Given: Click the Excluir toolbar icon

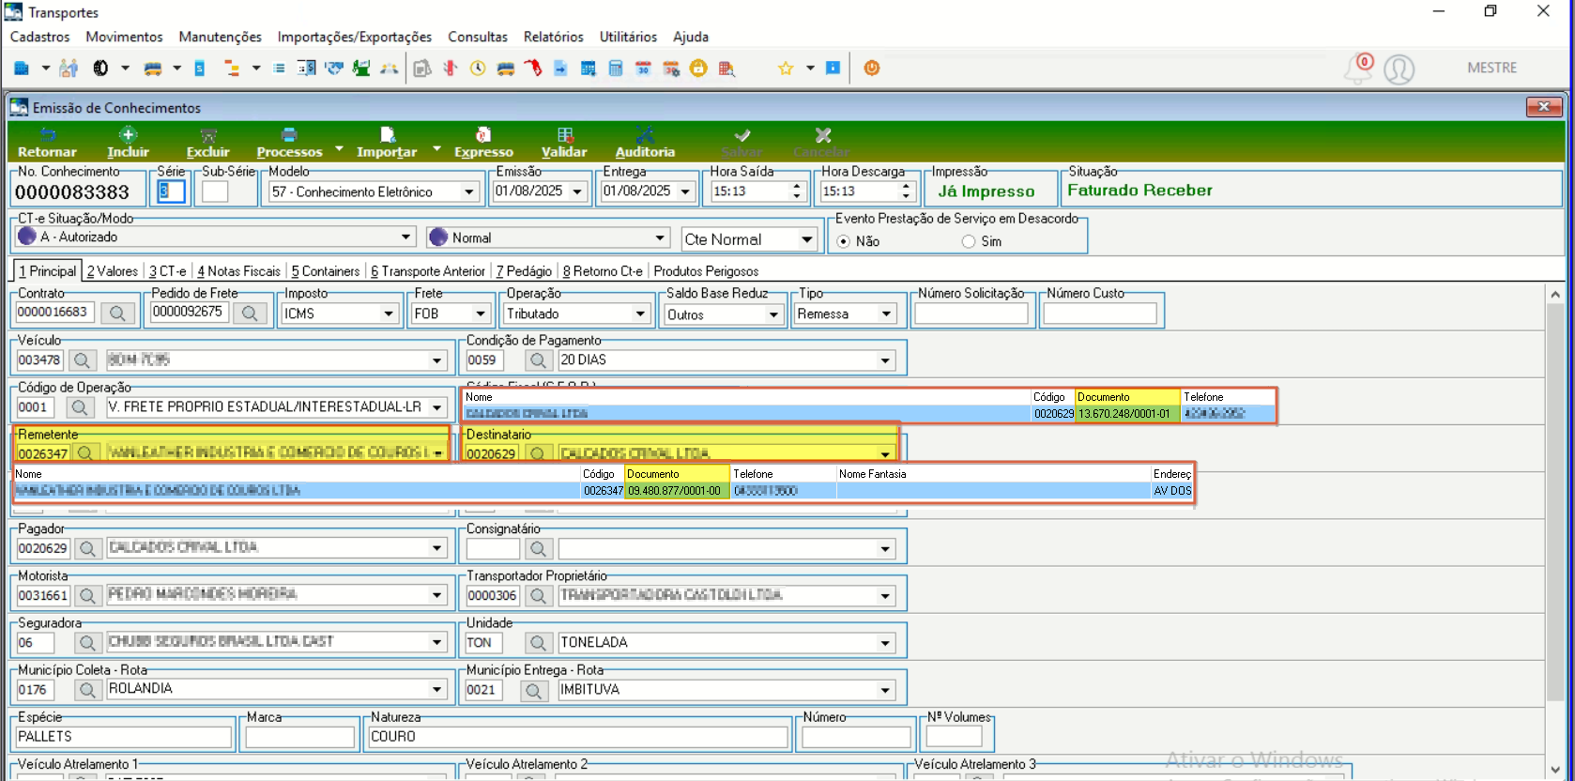Looking at the screenshot, I should click(x=208, y=135).
